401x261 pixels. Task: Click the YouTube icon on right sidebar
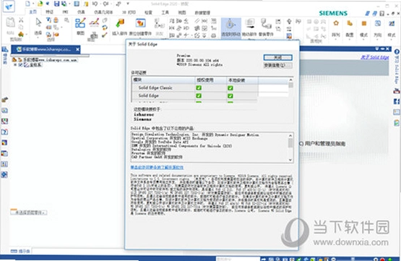397,91
